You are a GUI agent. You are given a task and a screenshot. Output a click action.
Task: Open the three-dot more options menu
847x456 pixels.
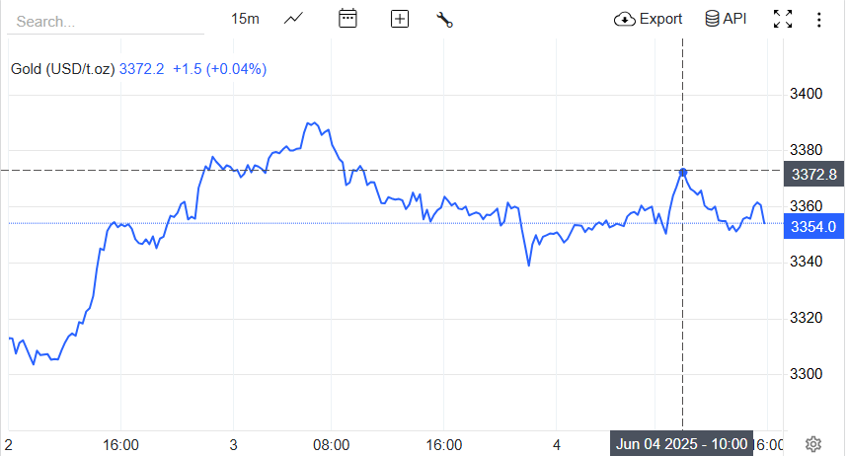pos(818,19)
